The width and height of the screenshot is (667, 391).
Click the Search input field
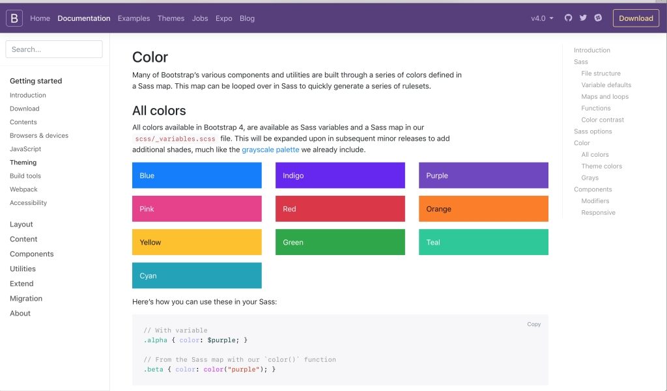point(54,49)
